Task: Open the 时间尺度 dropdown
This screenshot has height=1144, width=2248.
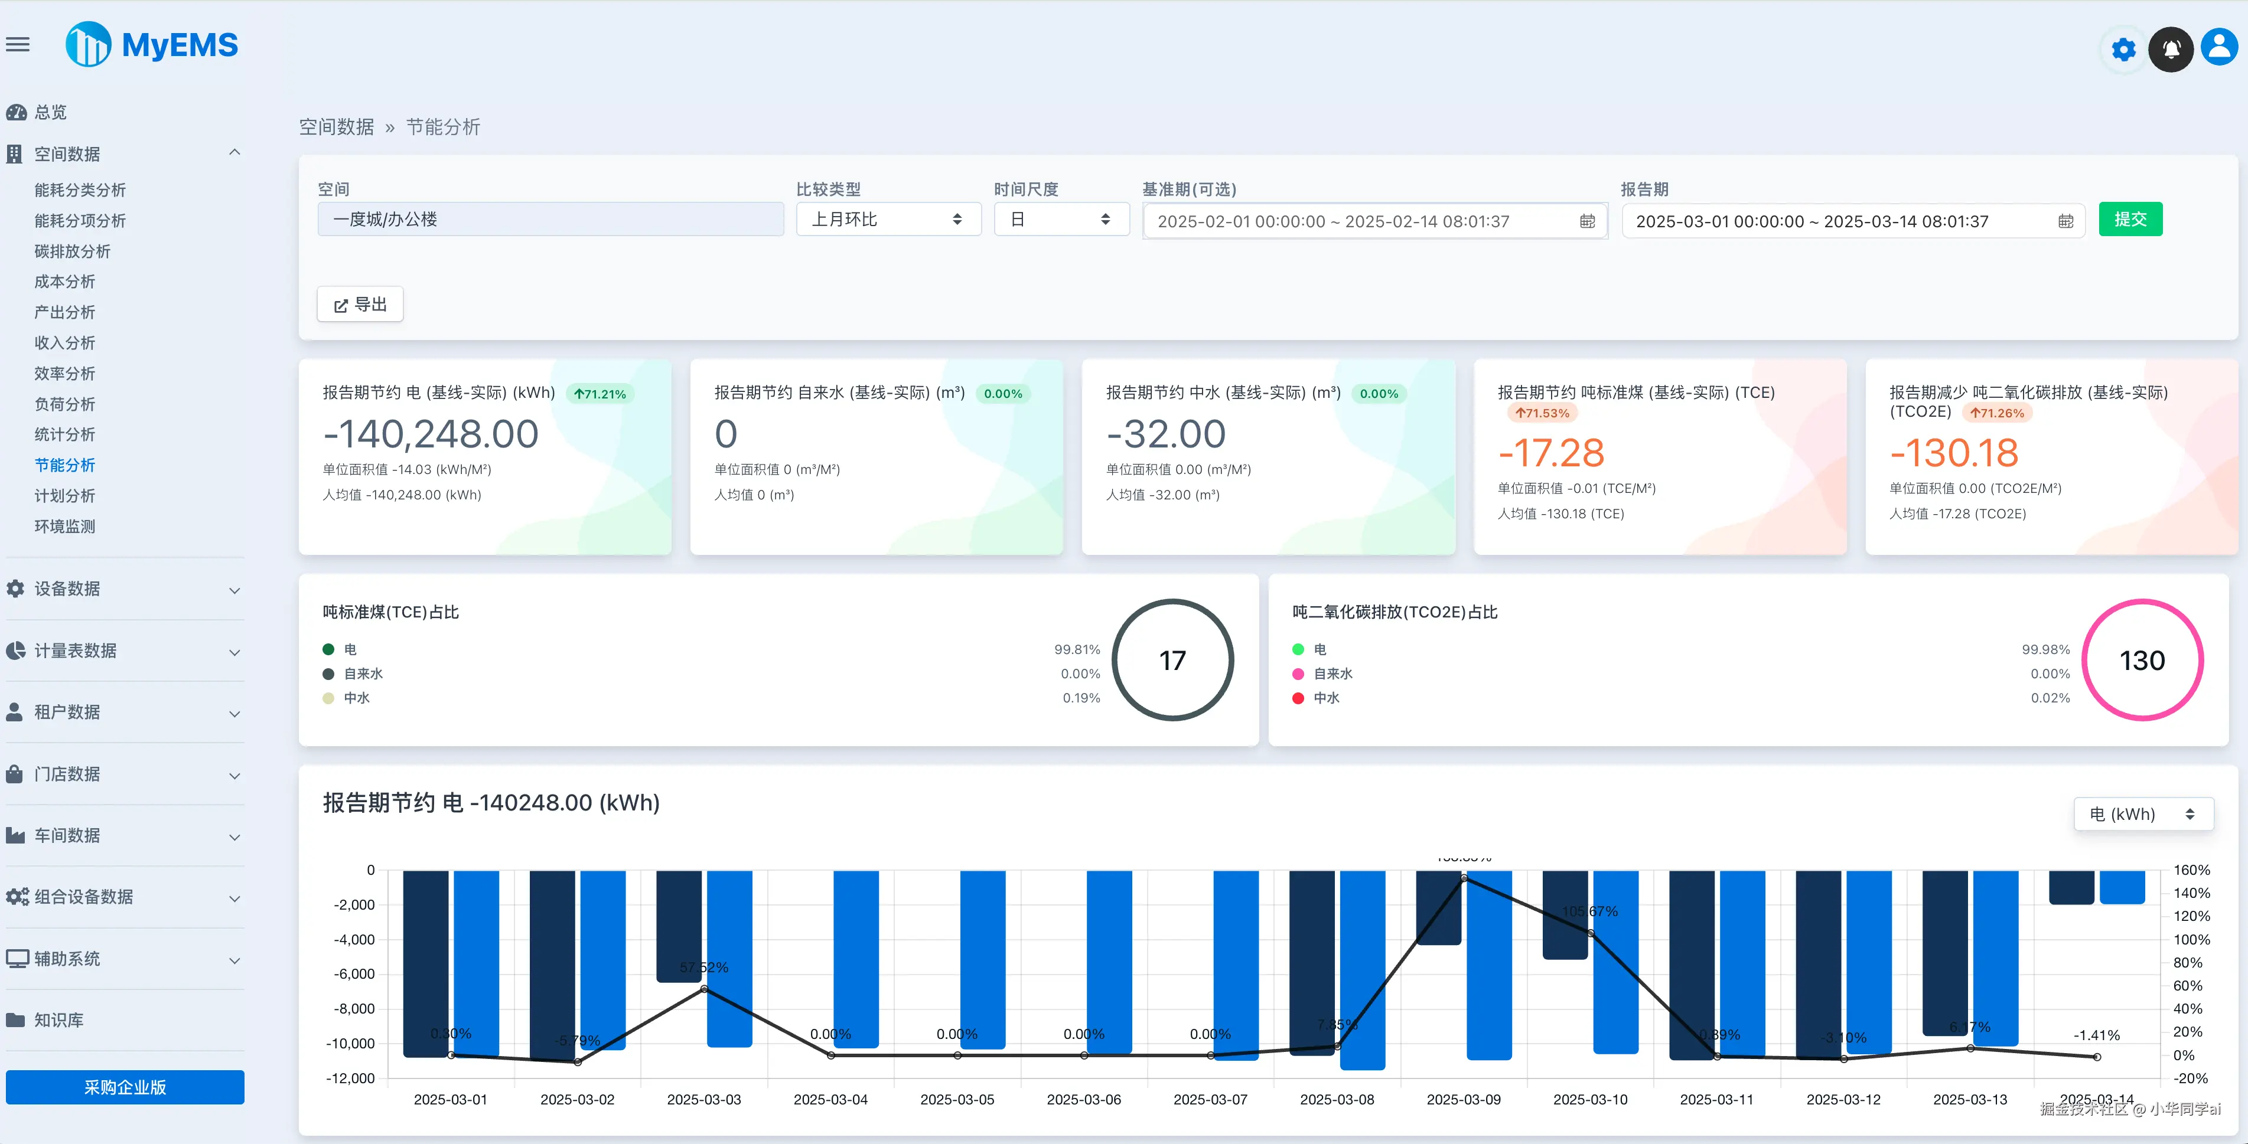Action: (1060, 220)
